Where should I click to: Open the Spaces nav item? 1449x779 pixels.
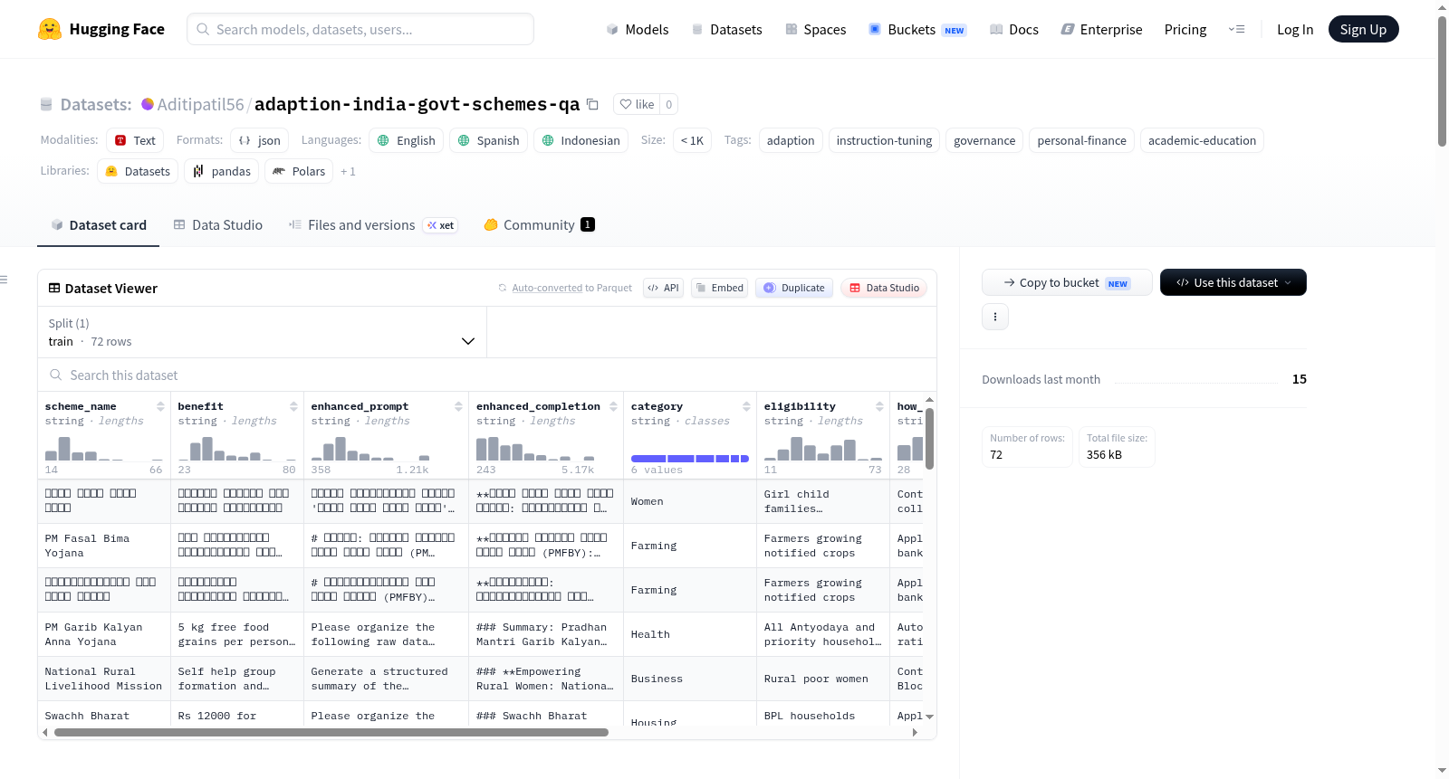[x=815, y=29]
